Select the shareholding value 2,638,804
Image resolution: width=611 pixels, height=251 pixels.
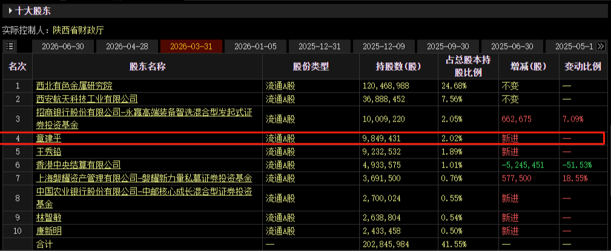point(381,218)
